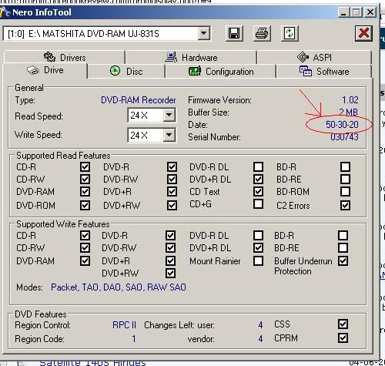Switch to the ASPI tab
Screen dimensions: 385x366
coord(314,57)
